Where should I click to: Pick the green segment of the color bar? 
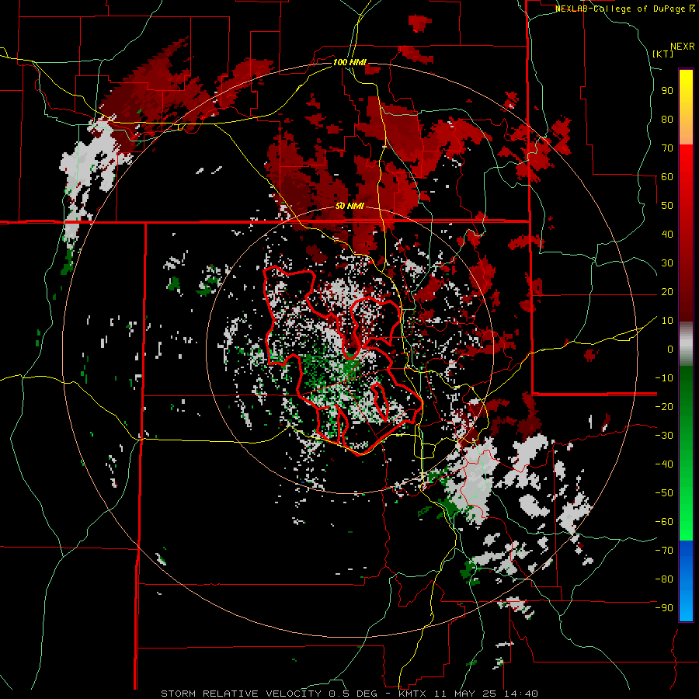click(x=686, y=453)
